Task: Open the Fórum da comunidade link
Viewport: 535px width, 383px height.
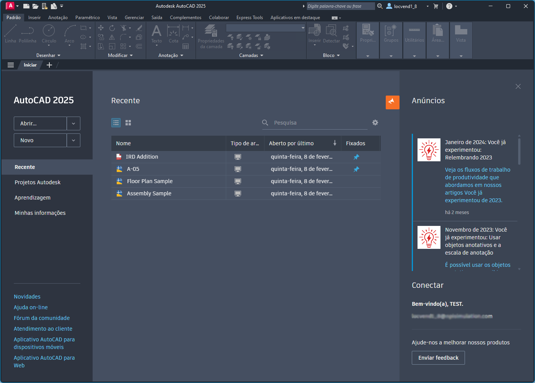Action: [x=42, y=318]
